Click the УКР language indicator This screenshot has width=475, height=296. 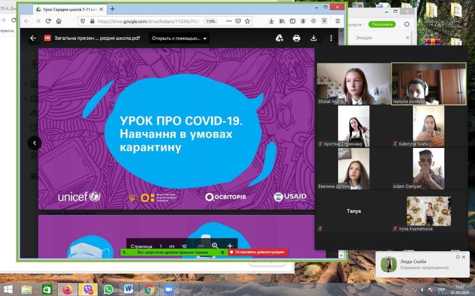tap(442, 290)
